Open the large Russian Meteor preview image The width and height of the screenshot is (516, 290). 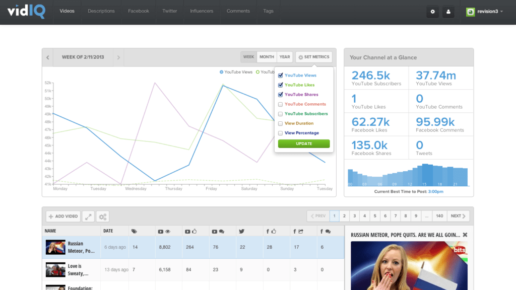(409, 266)
